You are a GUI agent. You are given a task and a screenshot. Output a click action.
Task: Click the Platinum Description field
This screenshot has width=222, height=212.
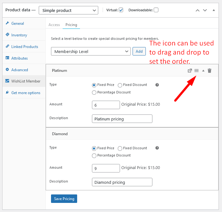(122, 119)
